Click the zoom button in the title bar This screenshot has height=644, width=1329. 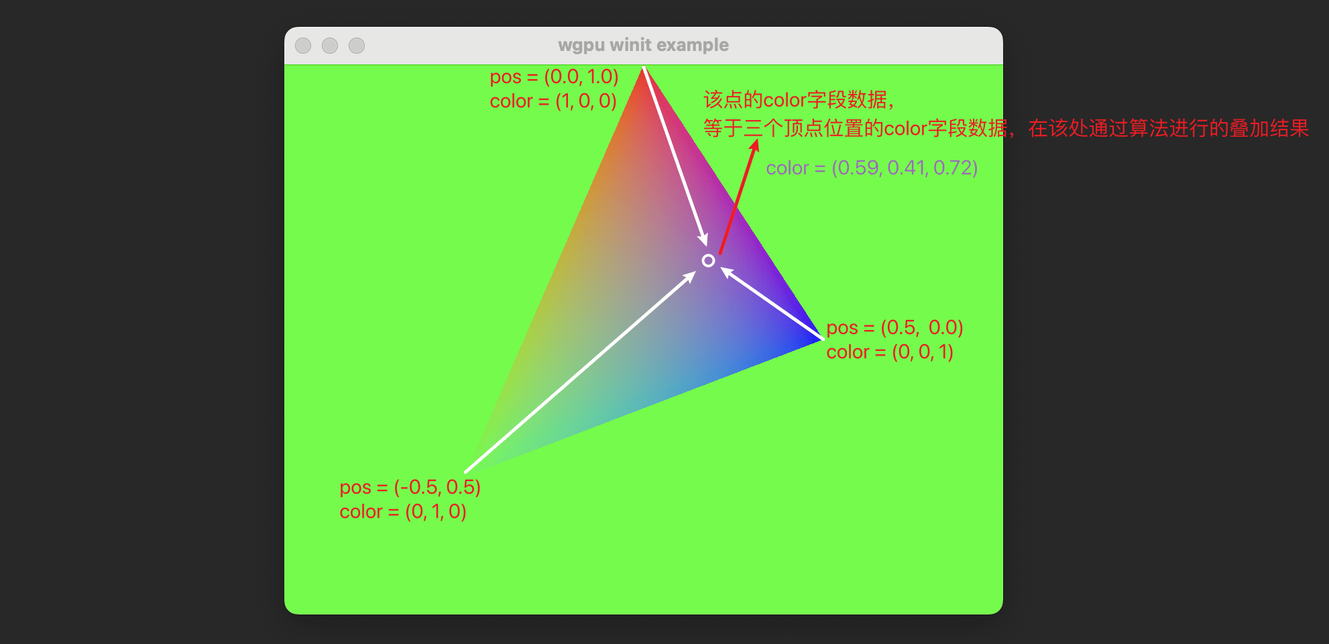(357, 46)
